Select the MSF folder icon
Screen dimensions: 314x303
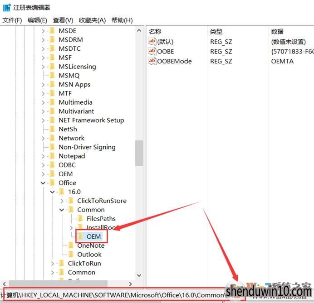52,58
